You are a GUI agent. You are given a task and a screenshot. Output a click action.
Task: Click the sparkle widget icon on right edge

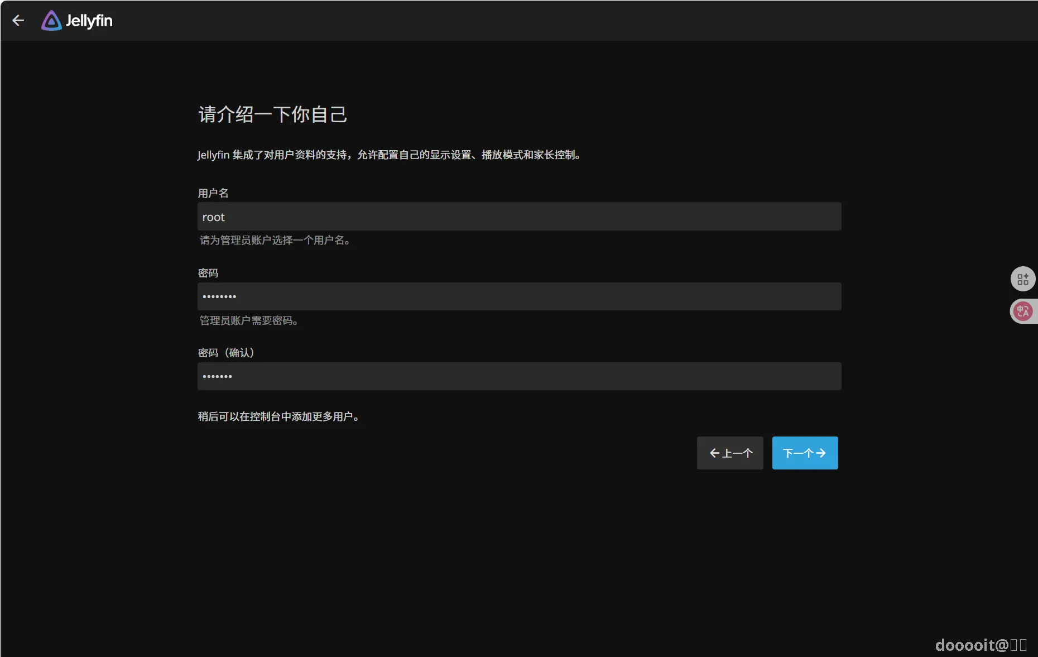[x=1023, y=279]
